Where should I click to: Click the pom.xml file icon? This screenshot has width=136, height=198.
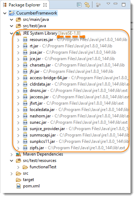(x=19, y=186)
